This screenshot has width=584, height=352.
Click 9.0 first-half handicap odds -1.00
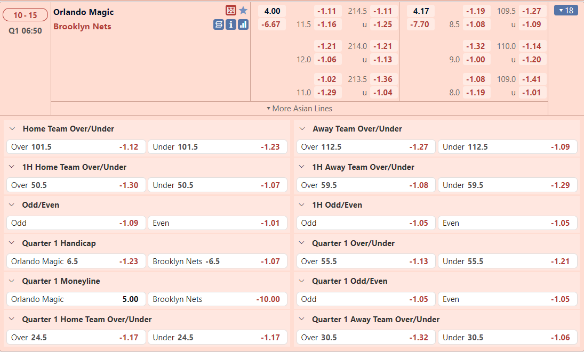pos(477,60)
